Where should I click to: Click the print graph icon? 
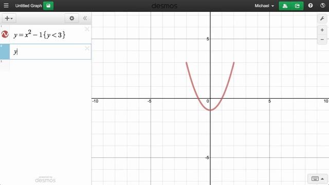(285, 6)
